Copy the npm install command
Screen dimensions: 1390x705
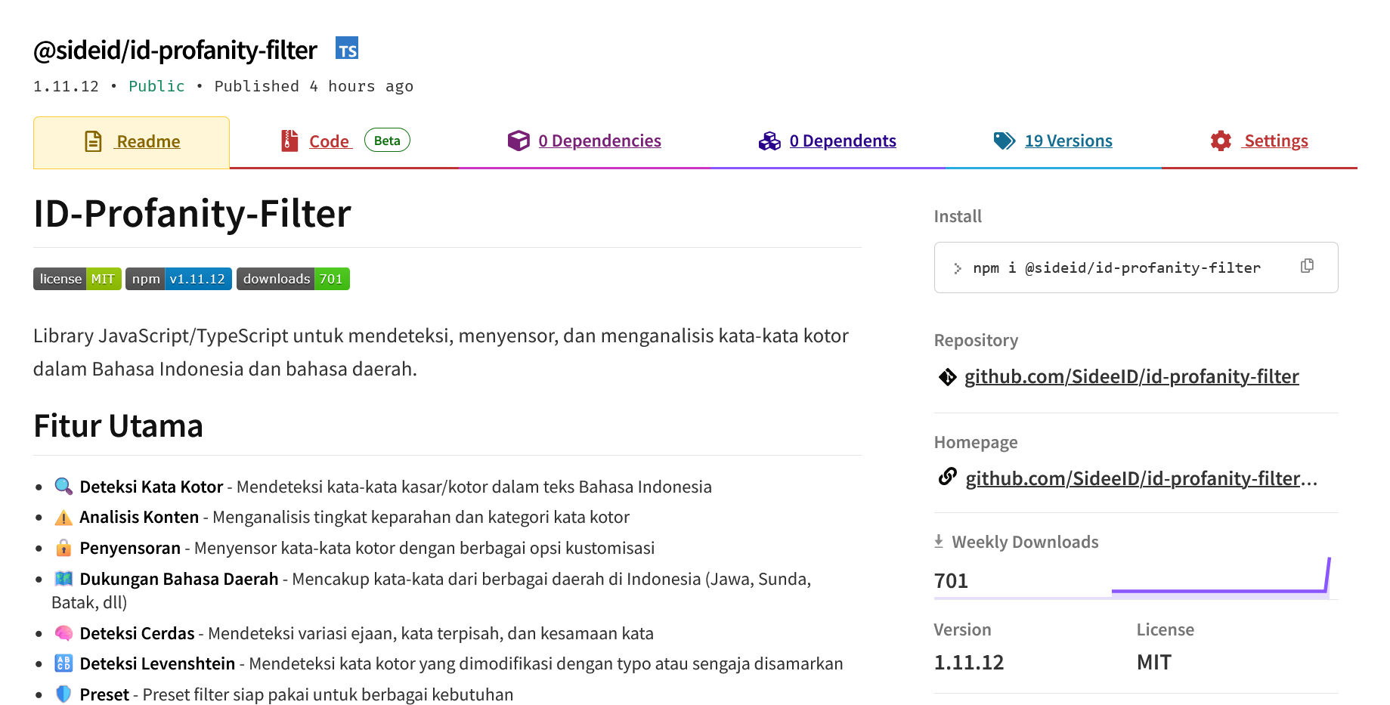pos(1307,266)
